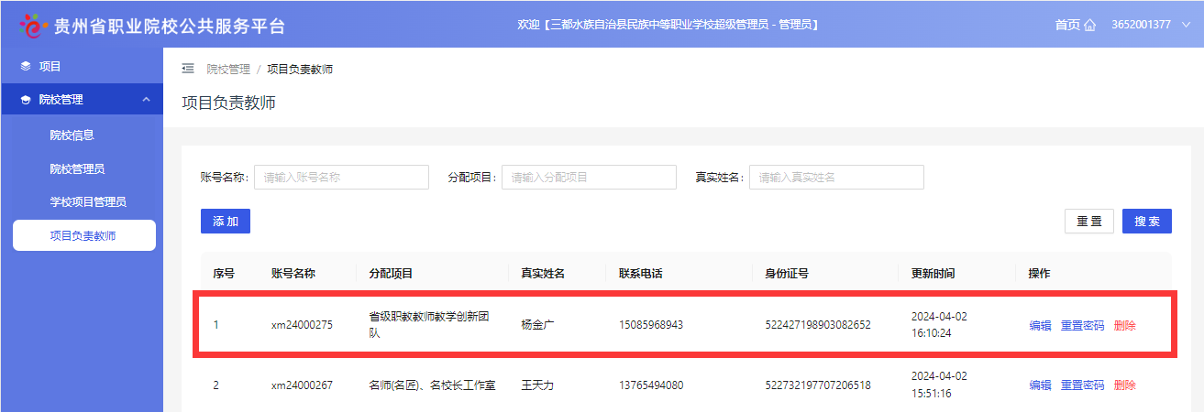
Task: Click the 真实姓名 input box
Action: point(836,178)
